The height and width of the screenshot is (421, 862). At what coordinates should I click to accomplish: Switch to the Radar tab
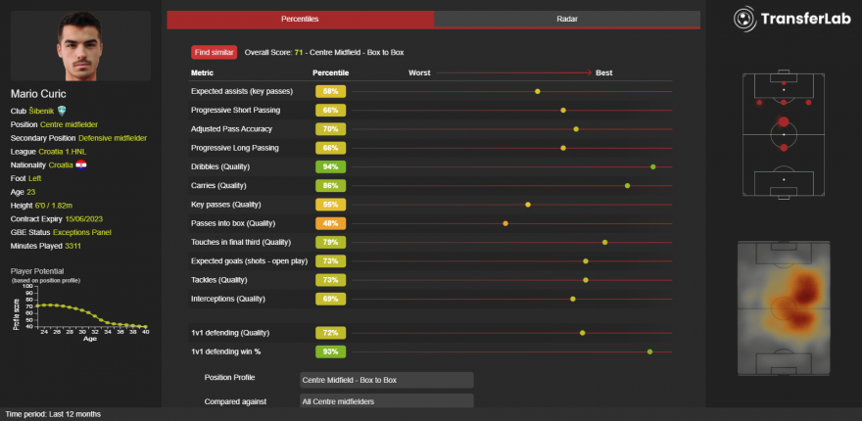point(567,19)
